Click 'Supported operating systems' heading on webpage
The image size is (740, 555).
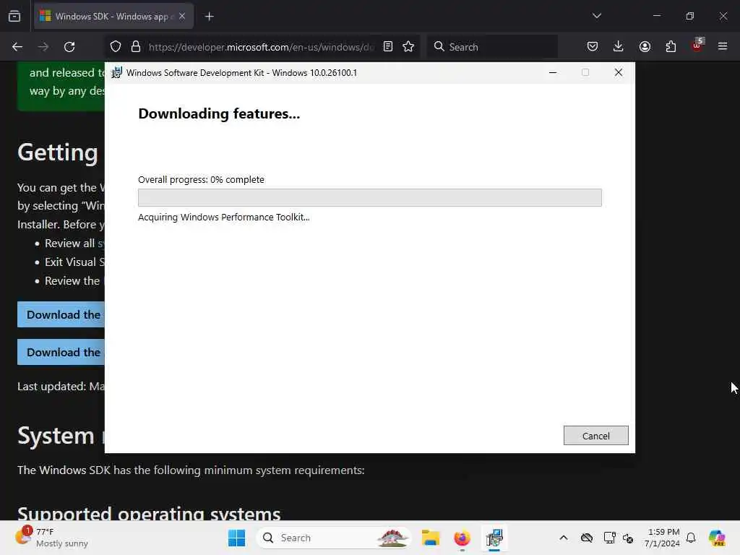click(x=149, y=514)
